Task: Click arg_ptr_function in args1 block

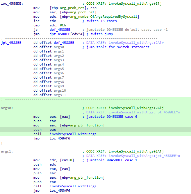Action: coord(86,178)
